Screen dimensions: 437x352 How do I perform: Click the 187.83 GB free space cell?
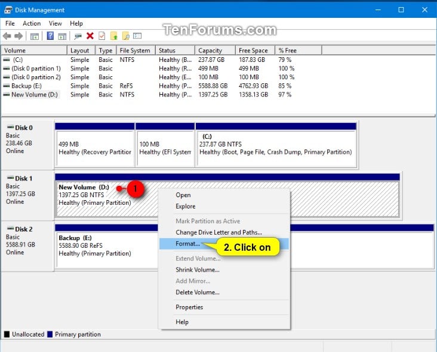[252, 60]
